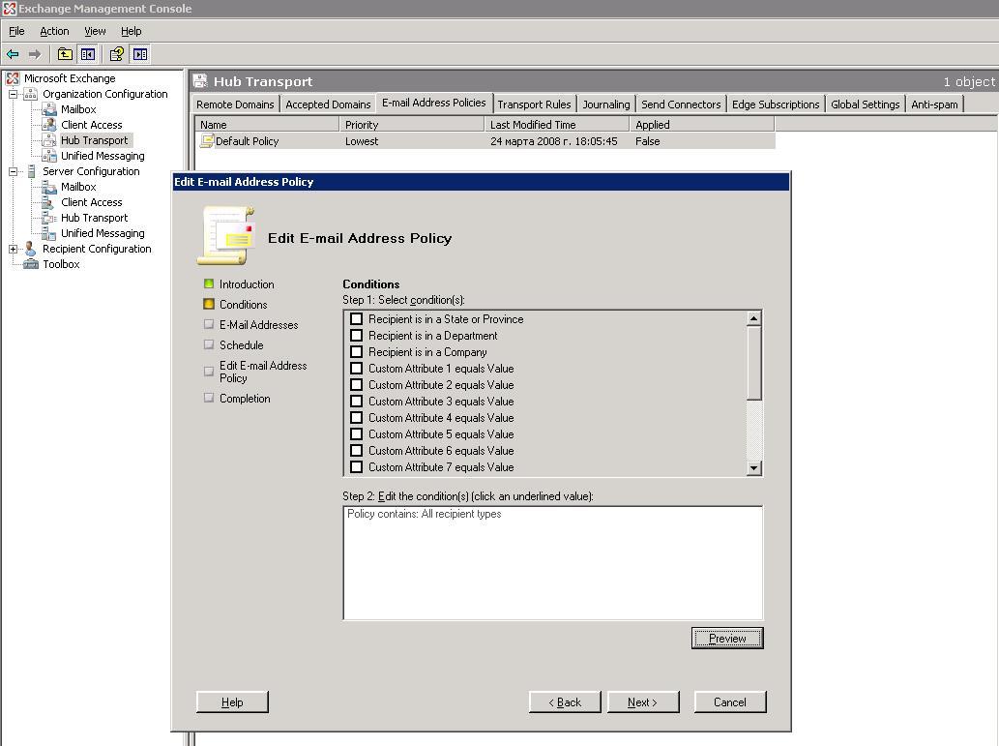
Task: Click the Exchange Management Console title icon
Action: (x=9, y=9)
